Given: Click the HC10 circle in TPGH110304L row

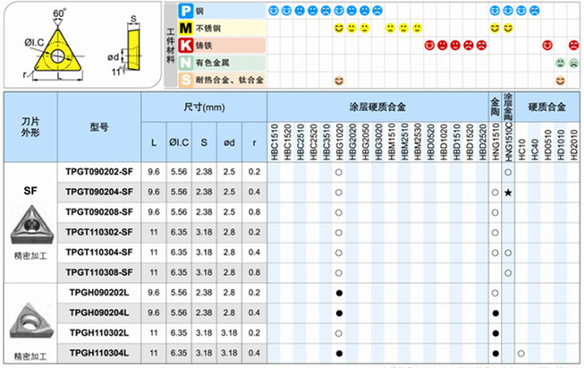Looking at the screenshot, I should (x=521, y=352).
